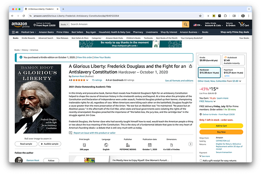Image resolution: width=261 pixels, height=174 pixels.
Task: Play the Audible sample
Action: pos(50,144)
